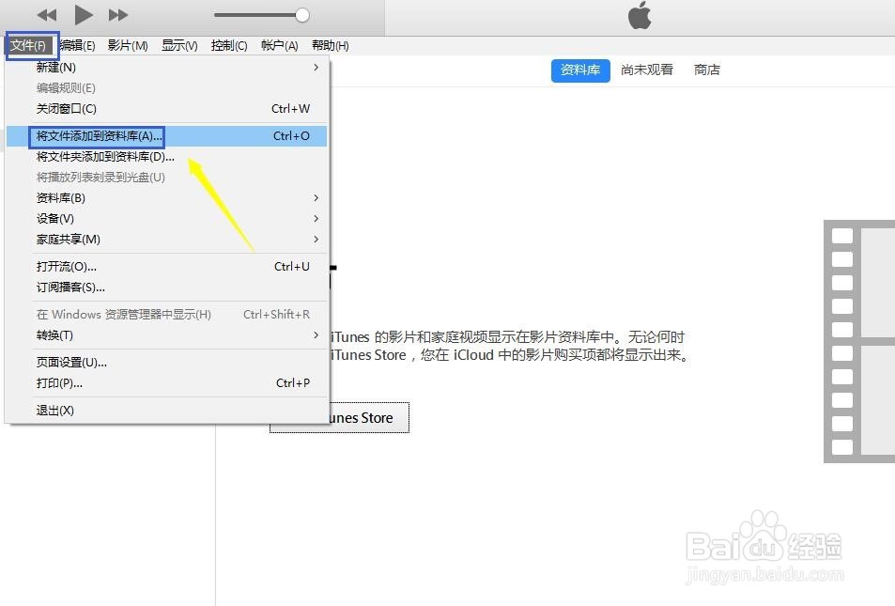Click the Rewind playback icon
The width and height of the screenshot is (895, 606).
[45, 14]
